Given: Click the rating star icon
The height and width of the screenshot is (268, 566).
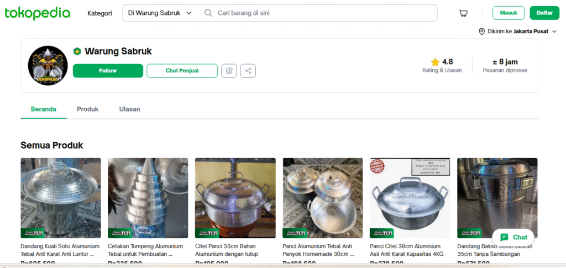Looking at the screenshot, I should pos(435,62).
